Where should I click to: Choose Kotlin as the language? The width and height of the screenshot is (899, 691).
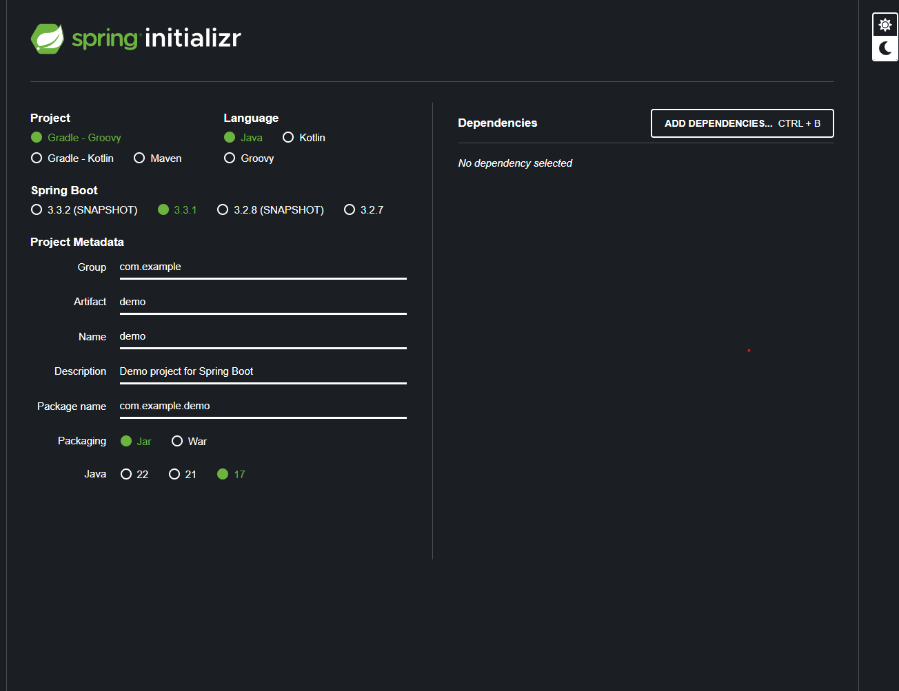pyautogui.click(x=304, y=138)
